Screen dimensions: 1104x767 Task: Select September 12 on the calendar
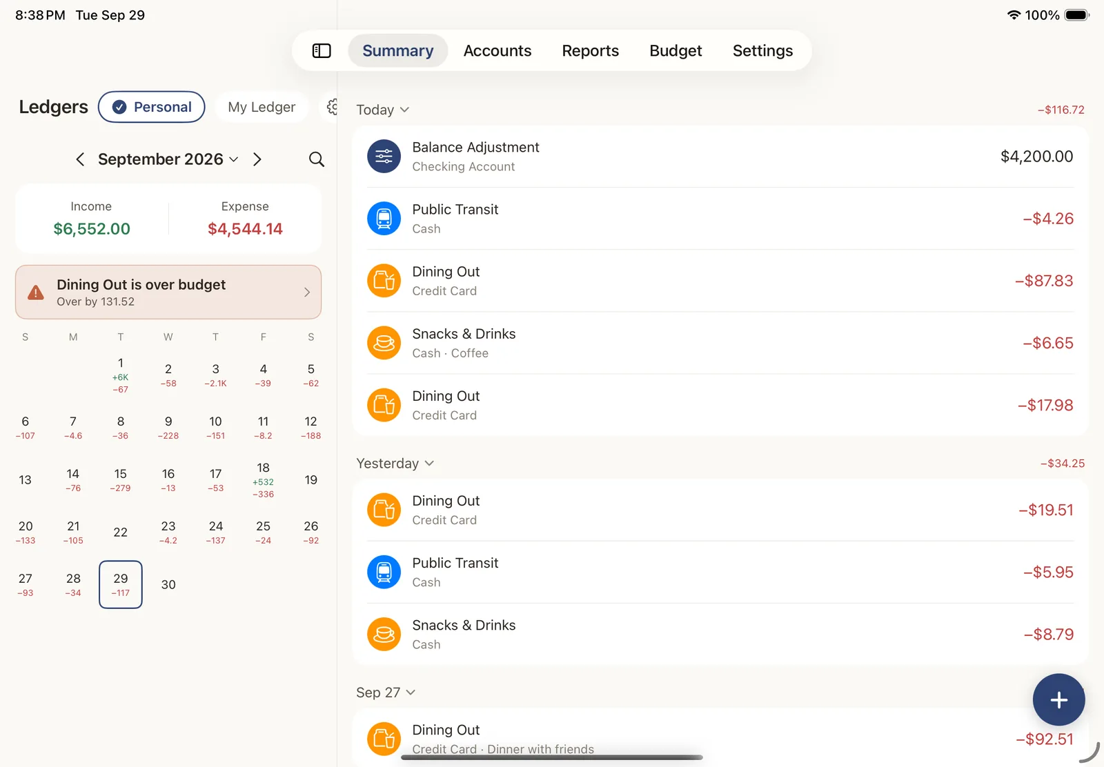point(311,427)
